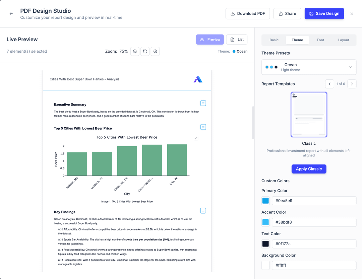This screenshot has width=362, height=279.
Task: Click Executive Summary section options icon
Action: pos(203,103)
